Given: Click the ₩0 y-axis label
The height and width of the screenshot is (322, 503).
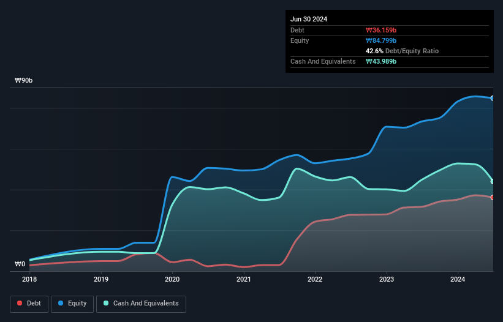Looking at the screenshot, I should (x=20, y=264).
